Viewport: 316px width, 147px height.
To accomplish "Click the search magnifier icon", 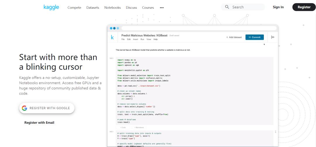I will pyautogui.click(x=227, y=7).
